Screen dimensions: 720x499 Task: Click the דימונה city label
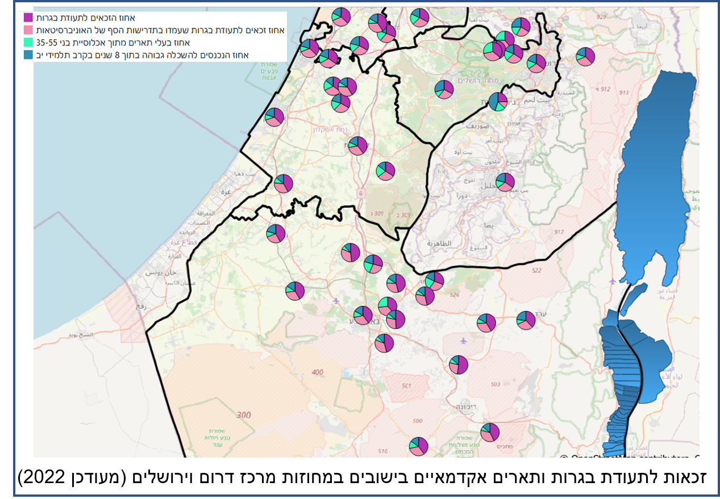[x=465, y=407]
